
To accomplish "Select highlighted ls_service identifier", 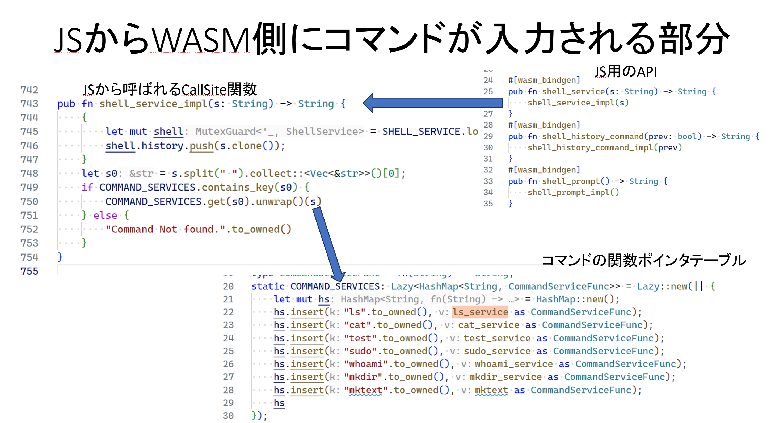I will coord(480,312).
